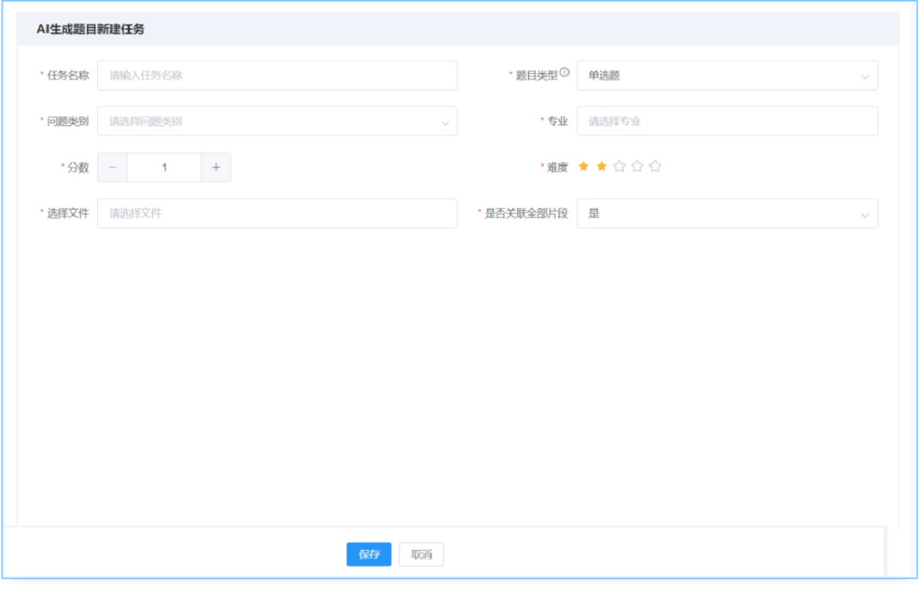Click the 取消 cancel button
Image resolution: width=920 pixels, height=590 pixels.
coord(420,554)
